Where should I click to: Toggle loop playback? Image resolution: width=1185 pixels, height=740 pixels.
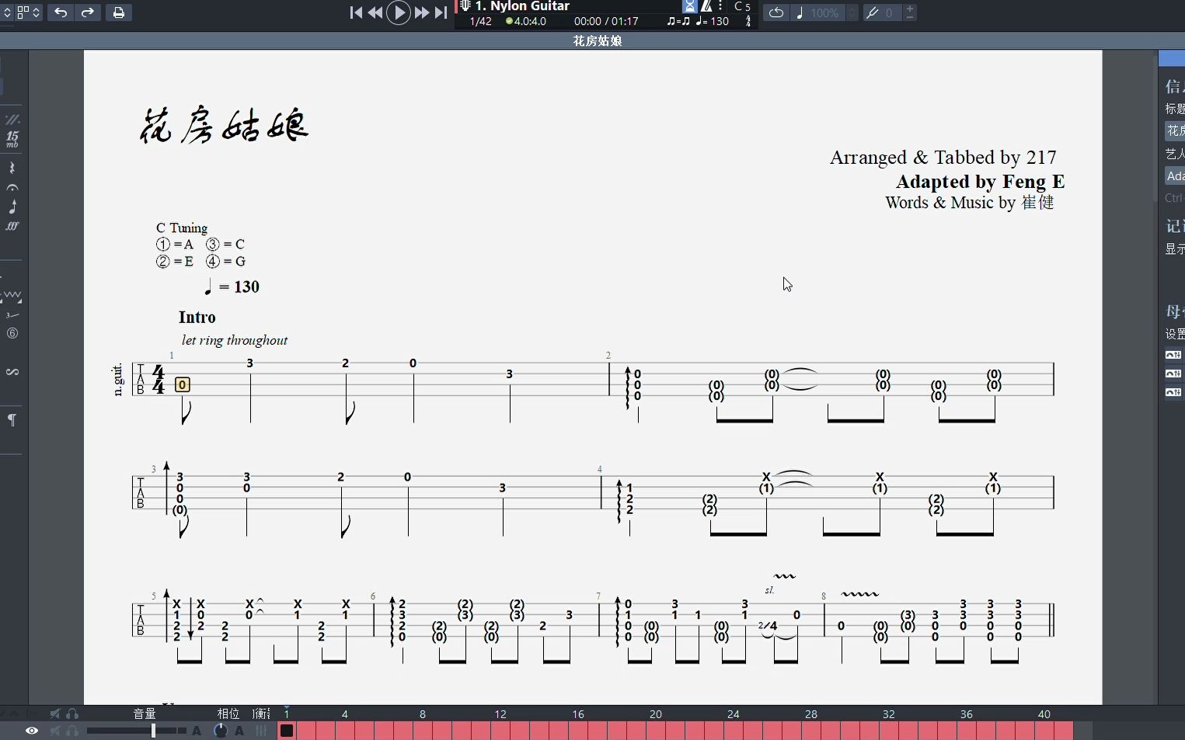tap(775, 12)
